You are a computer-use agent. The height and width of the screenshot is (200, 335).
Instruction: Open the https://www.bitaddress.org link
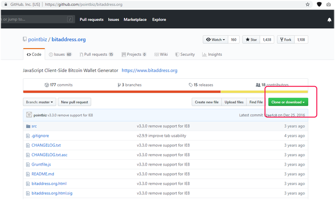pyautogui.click(x=149, y=70)
